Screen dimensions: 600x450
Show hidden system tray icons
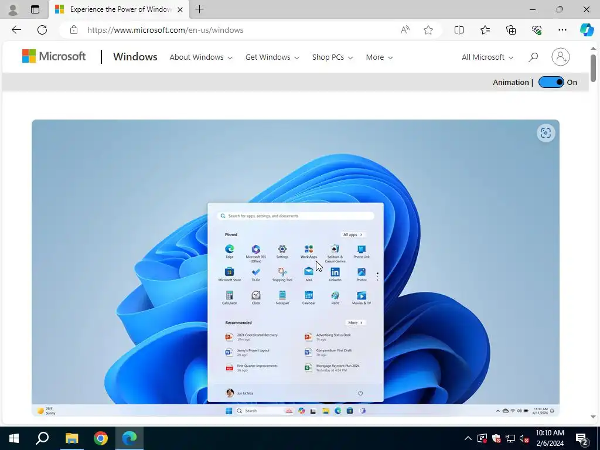pyautogui.click(x=468, y=438)
